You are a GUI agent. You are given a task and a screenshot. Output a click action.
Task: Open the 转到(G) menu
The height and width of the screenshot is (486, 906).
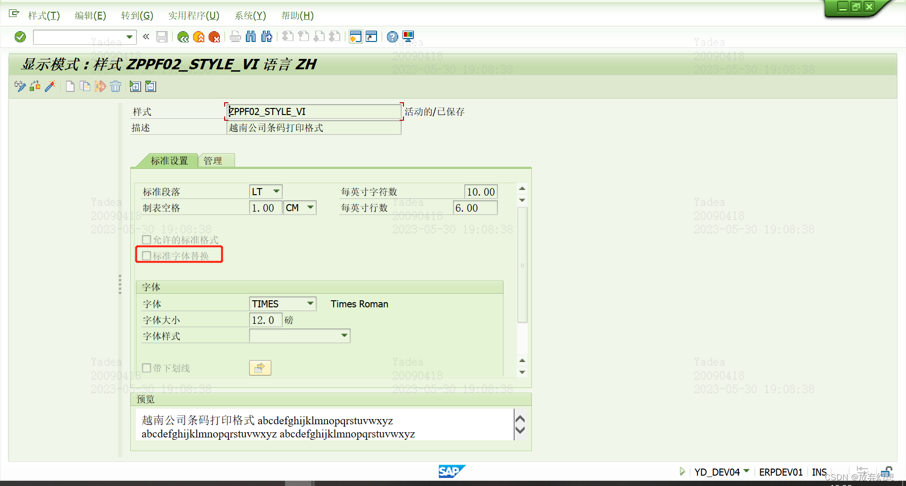[137, 16]
